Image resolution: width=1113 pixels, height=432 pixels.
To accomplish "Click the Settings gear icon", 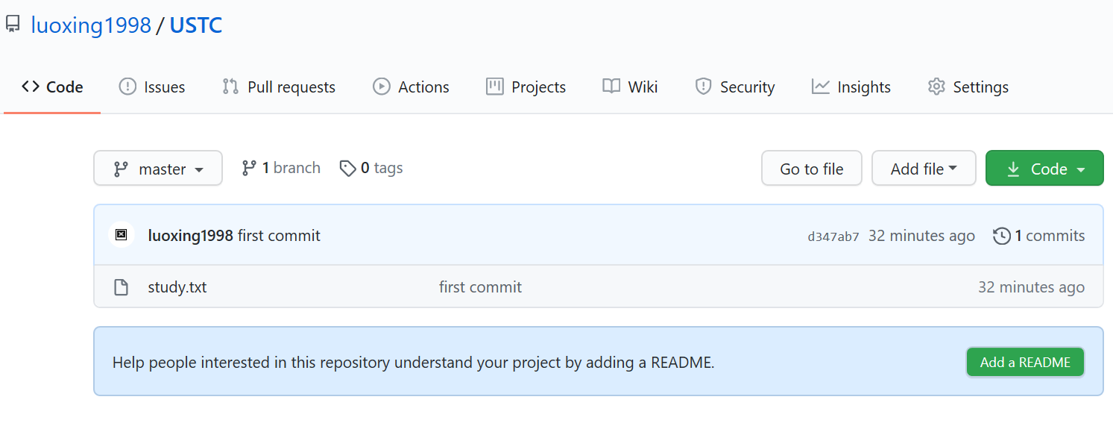I will tap(936, 87).
